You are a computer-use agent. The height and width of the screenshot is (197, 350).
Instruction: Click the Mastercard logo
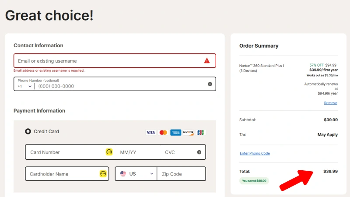tap(163, 133)
